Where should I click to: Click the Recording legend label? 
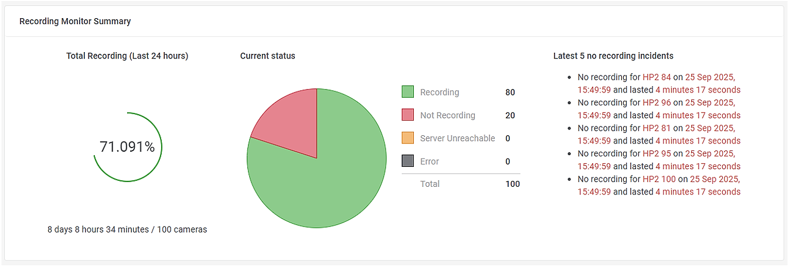click(x=440, y=92)
